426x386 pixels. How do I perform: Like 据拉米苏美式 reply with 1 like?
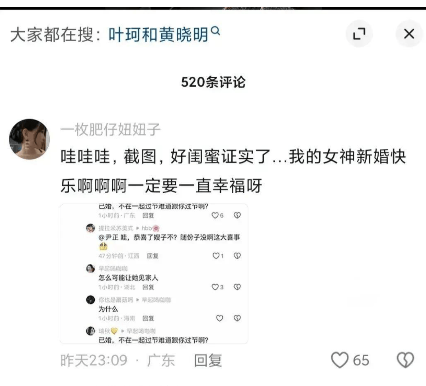pyautogui.click(x=216, y=256)
